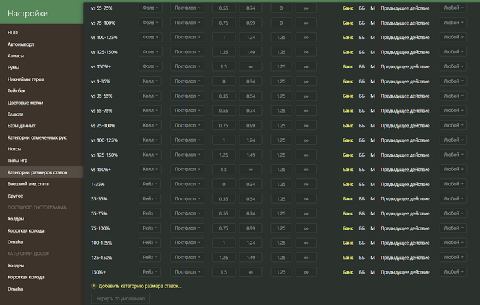This screenshot has height=305, width=480.
Task: Open Любой dropdown in Рейз 75-100% row
Action: coord(453,228)
